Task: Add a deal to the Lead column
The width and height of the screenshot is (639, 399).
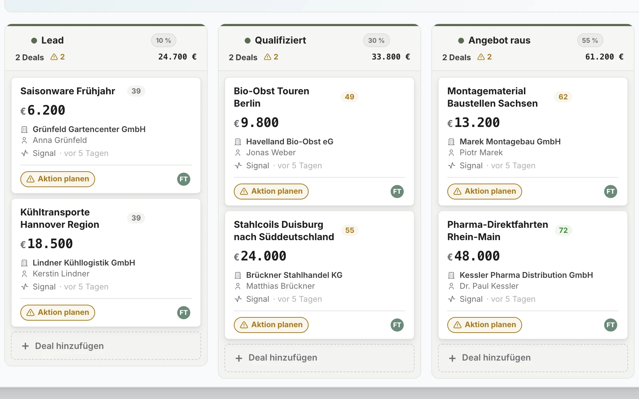Action: 106,346
